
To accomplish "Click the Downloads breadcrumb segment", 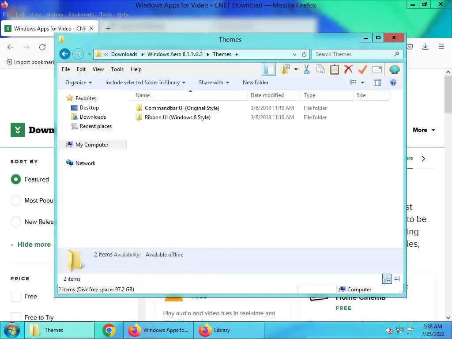I will click(124, 54).
